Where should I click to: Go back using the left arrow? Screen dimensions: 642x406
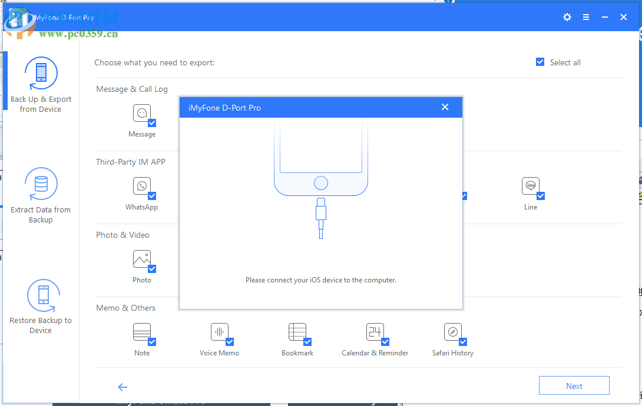pos(123,387)
